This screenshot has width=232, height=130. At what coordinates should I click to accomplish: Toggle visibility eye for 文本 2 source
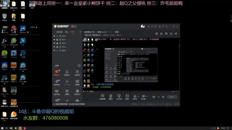pyautogui.click(x=54, y=47)
